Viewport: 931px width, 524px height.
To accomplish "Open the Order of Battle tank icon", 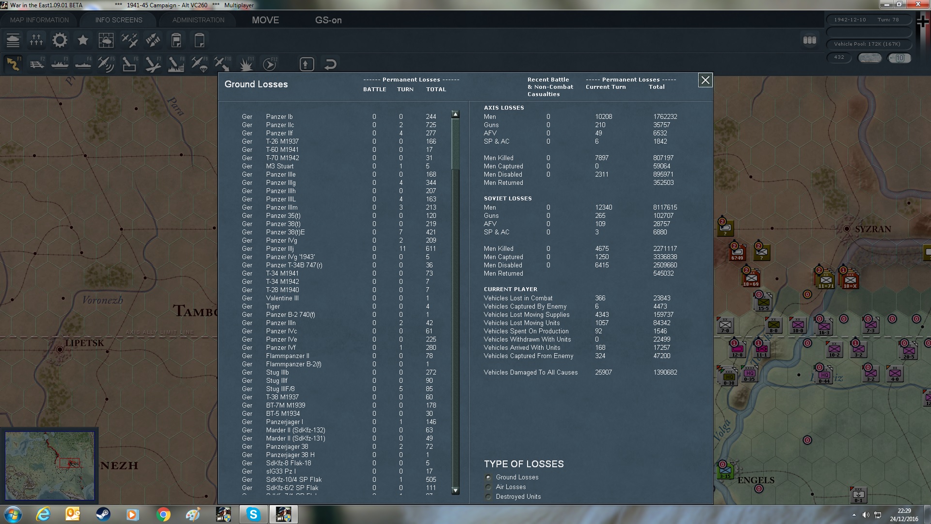I will click(x=13, y=40).
